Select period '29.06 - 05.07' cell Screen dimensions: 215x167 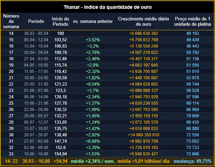[36, 116]
